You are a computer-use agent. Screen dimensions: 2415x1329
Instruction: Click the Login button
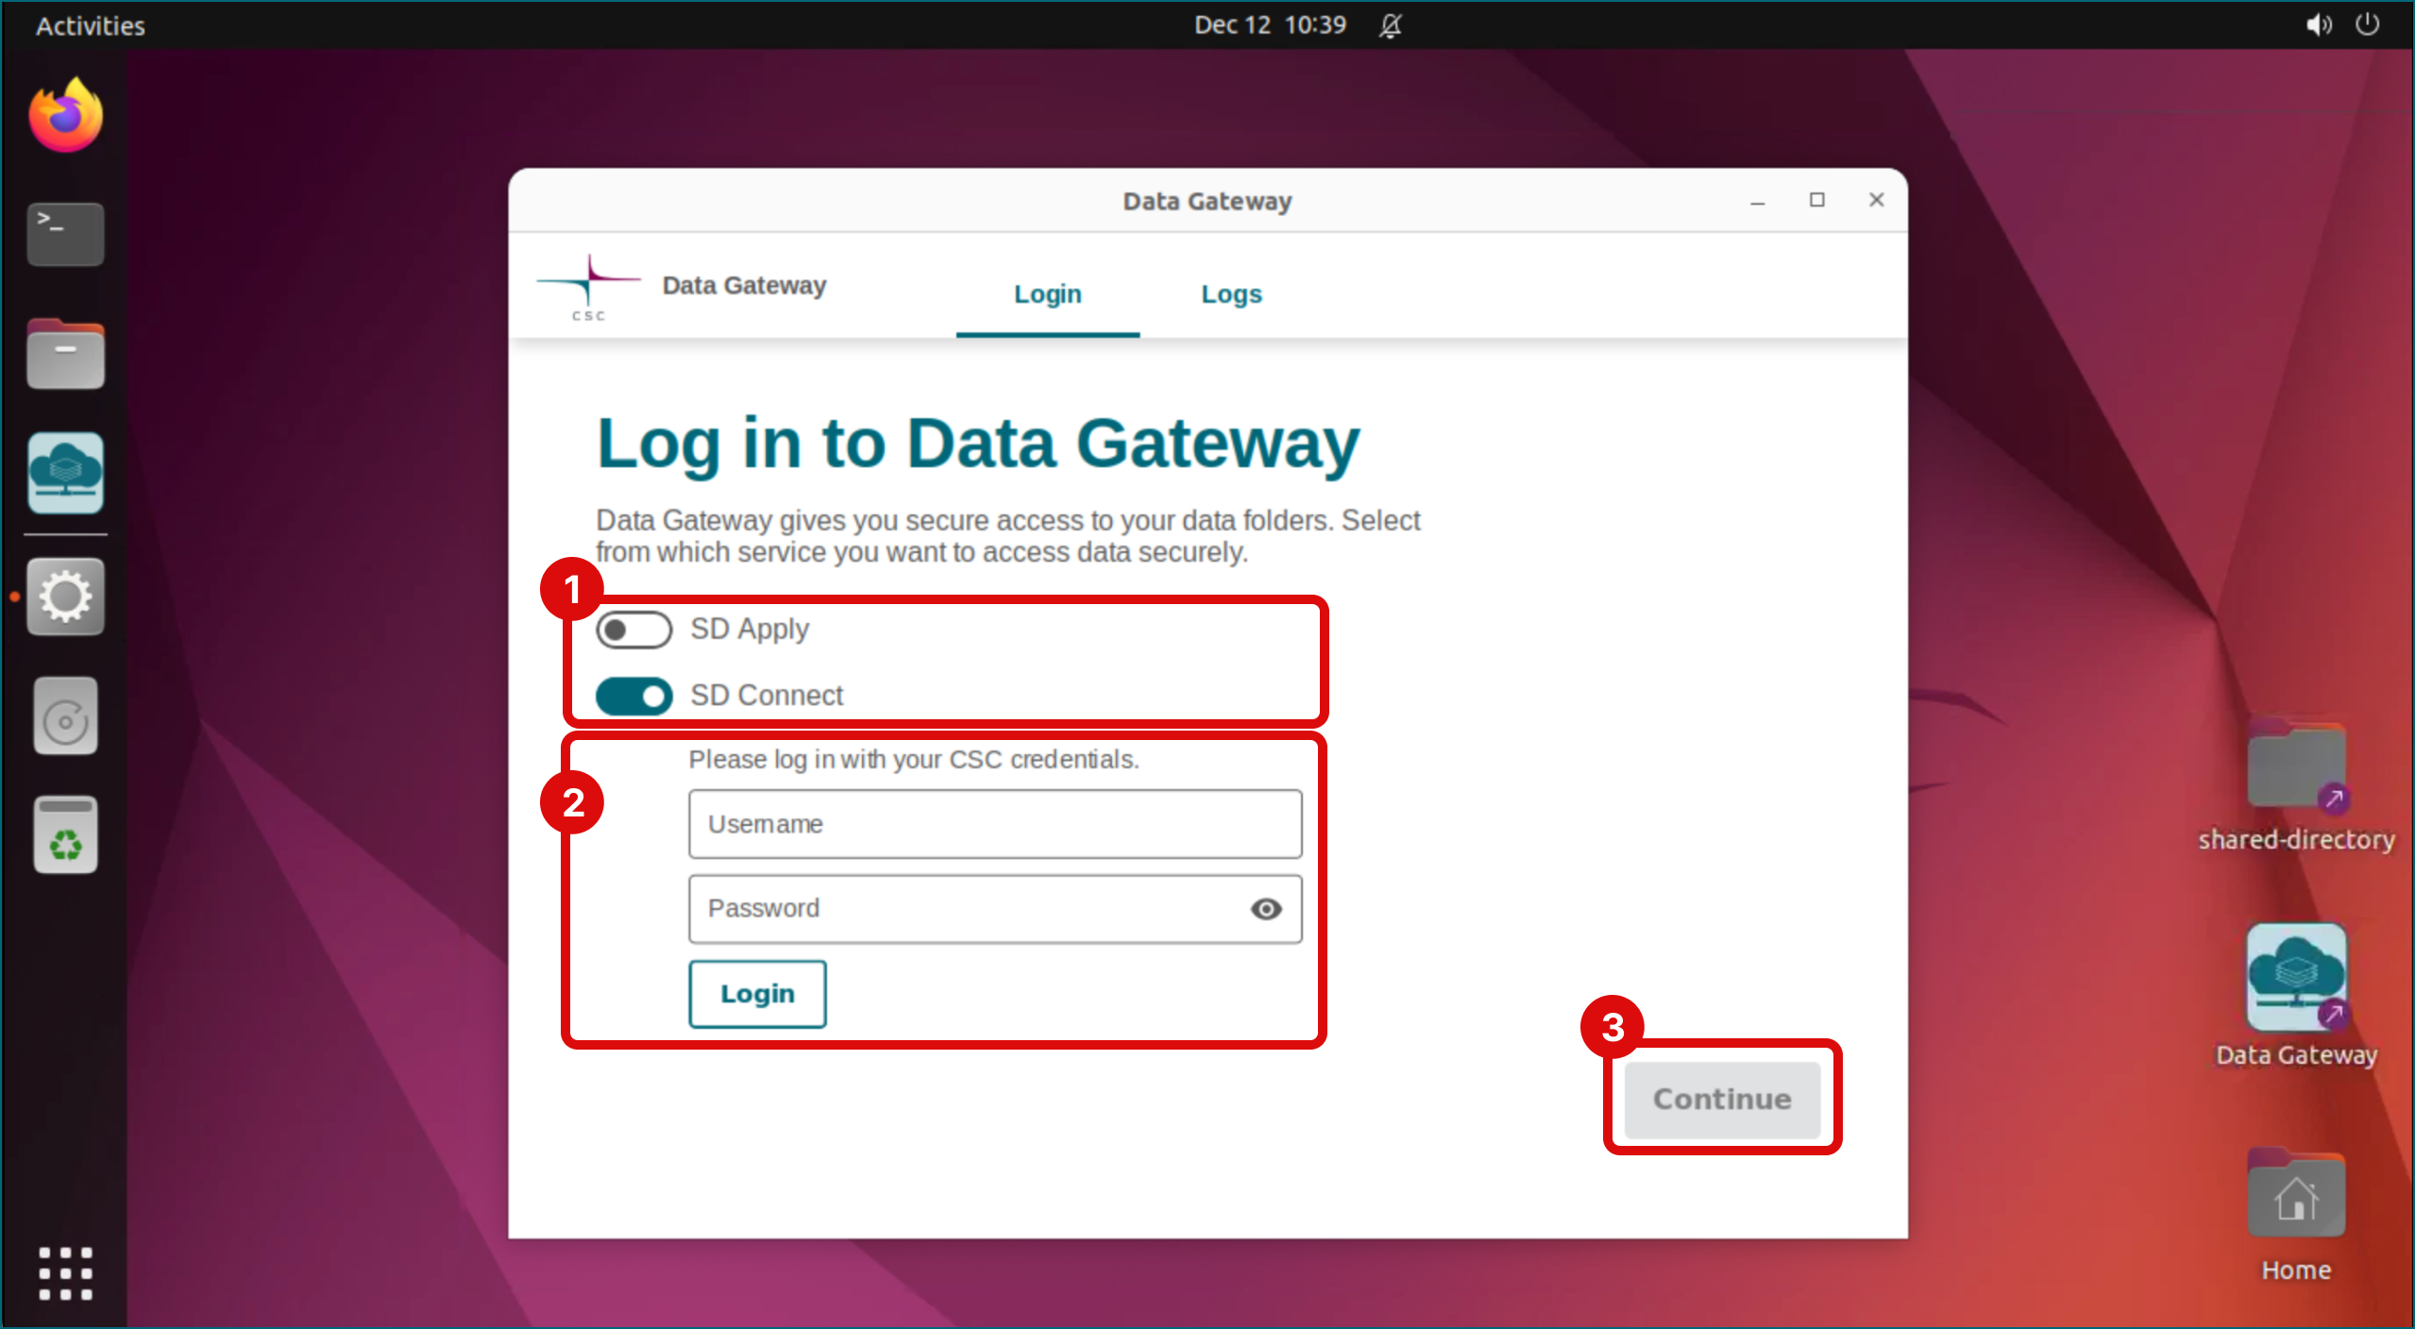[x=757, y=994]
